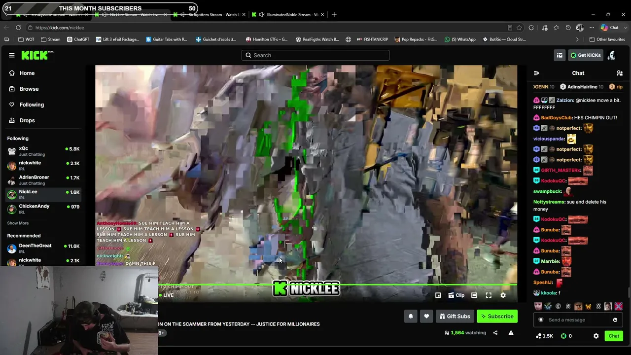
Task: Switch to the IlluminatedNoble Stream tab
Action: pos(288,15)
